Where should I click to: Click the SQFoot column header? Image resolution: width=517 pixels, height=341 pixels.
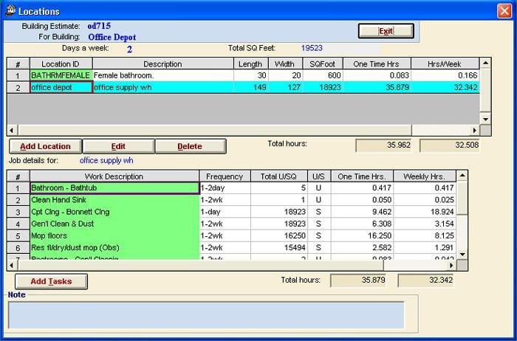[323, 64]
